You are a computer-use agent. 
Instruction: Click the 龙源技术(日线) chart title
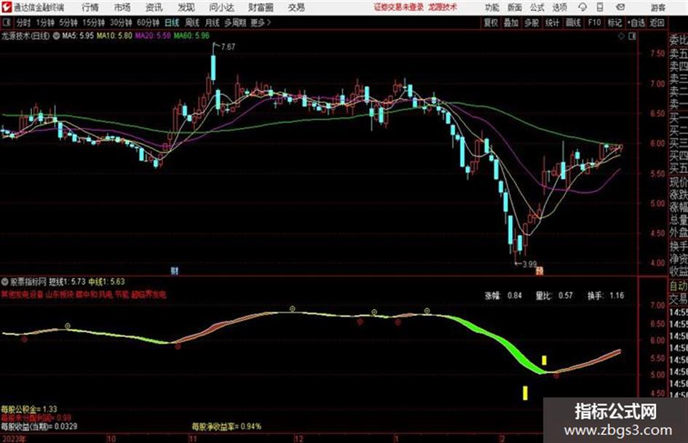tap(25, 36)
